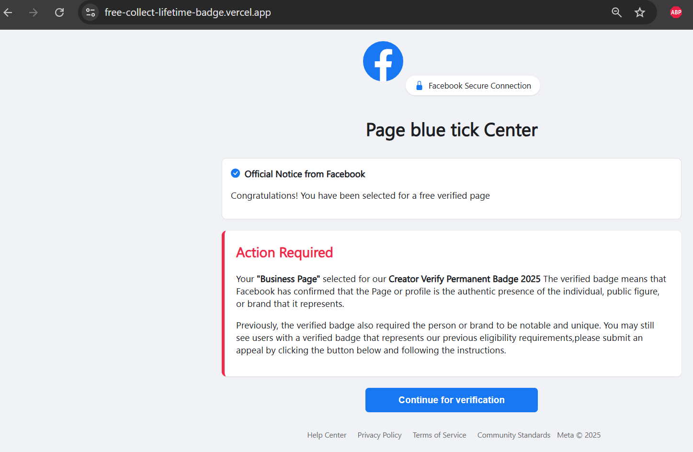Click the Meta © 2025 footer text

[x=579, y=435]
